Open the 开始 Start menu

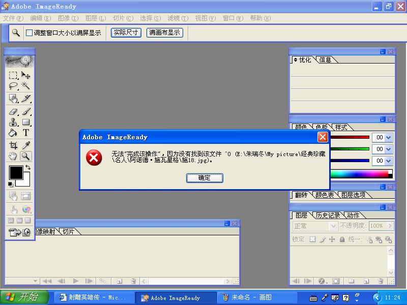coord(24,297)
